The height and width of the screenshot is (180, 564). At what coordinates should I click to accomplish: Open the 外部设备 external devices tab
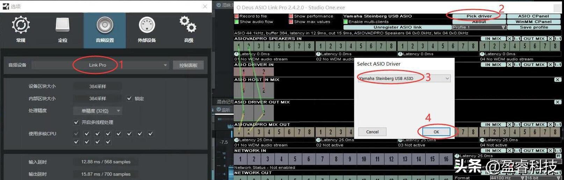[147, 30]
